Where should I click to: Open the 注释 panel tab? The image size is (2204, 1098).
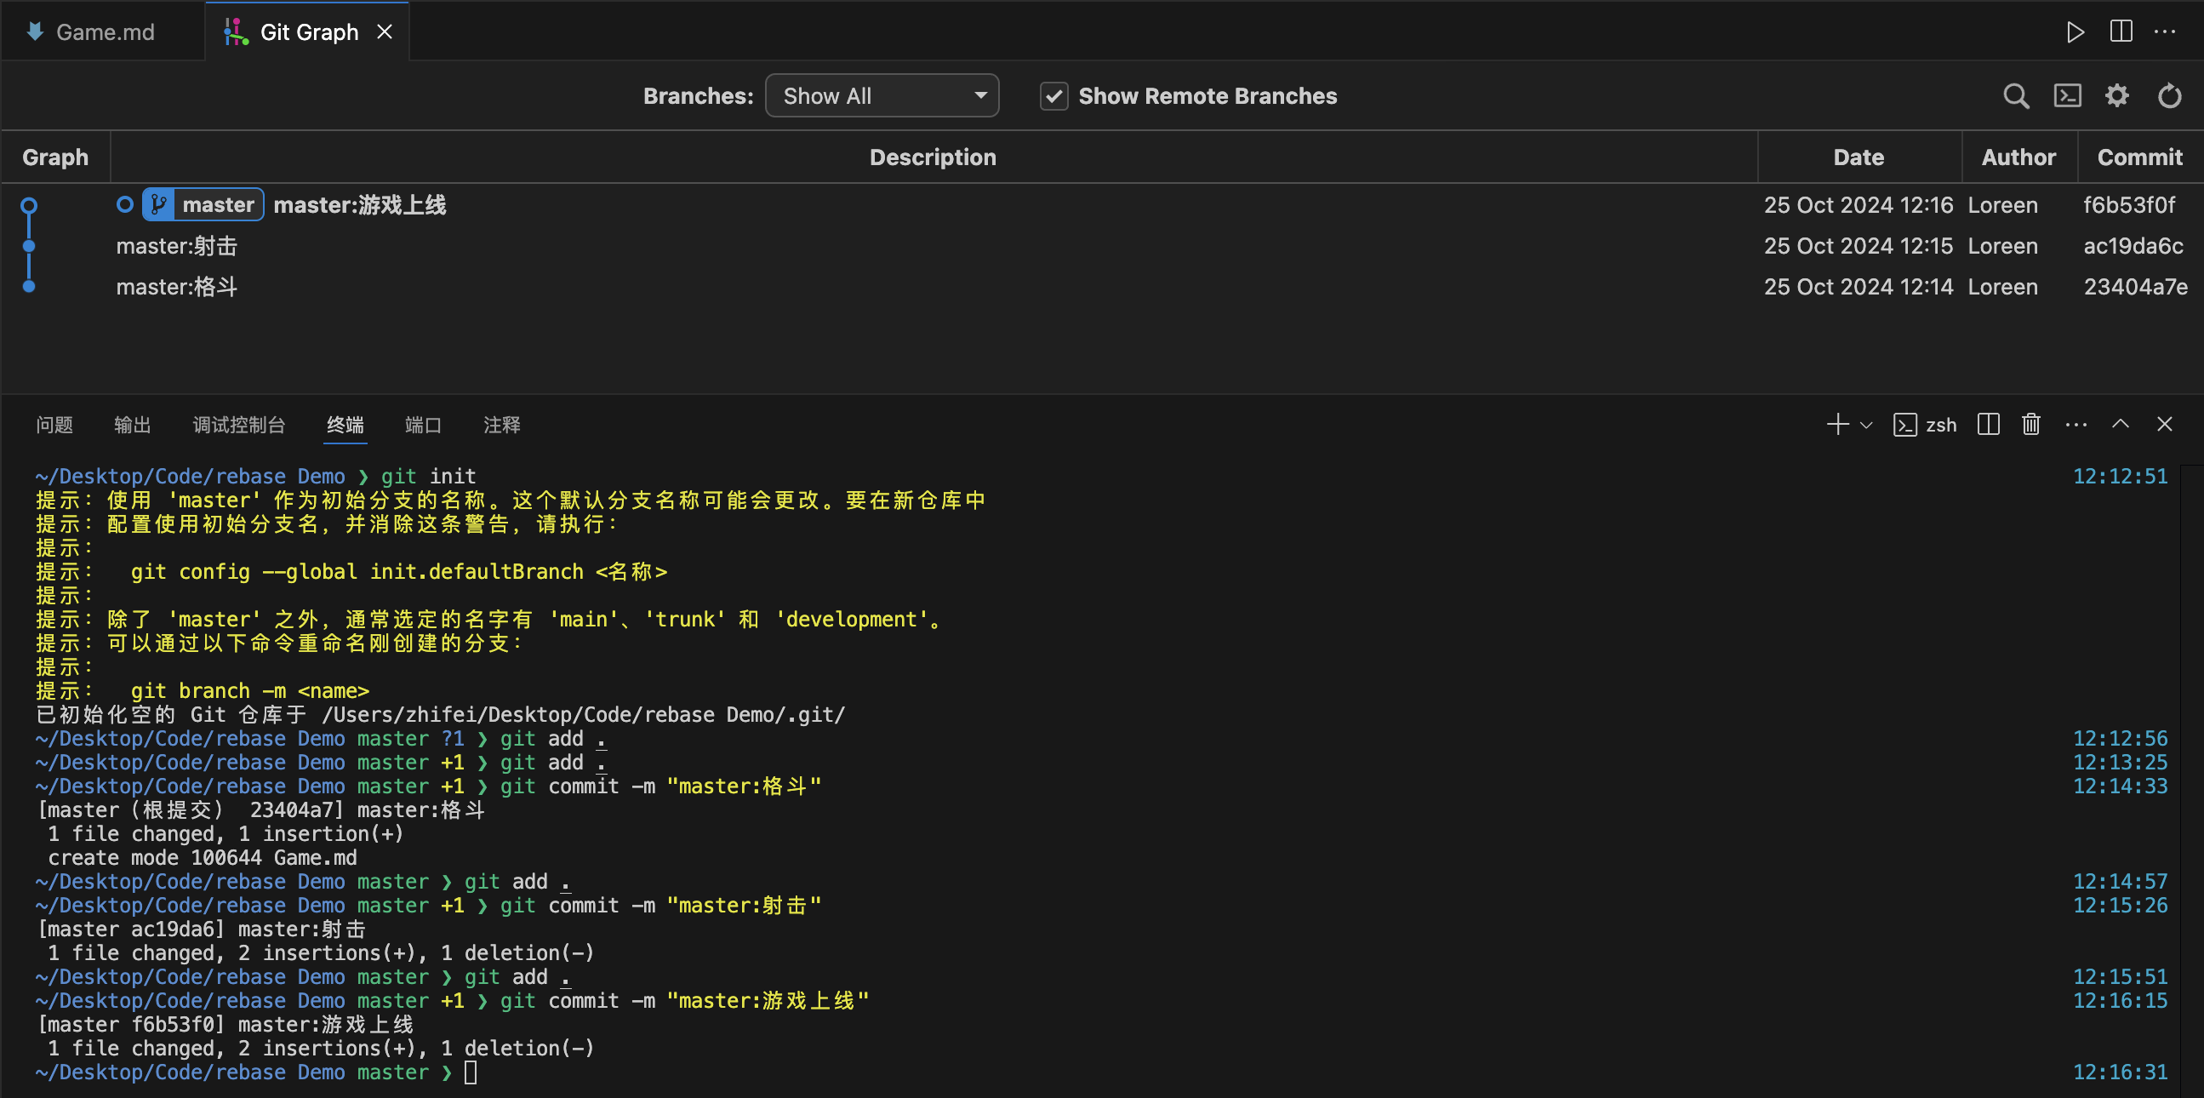click(x=501, y=425)
